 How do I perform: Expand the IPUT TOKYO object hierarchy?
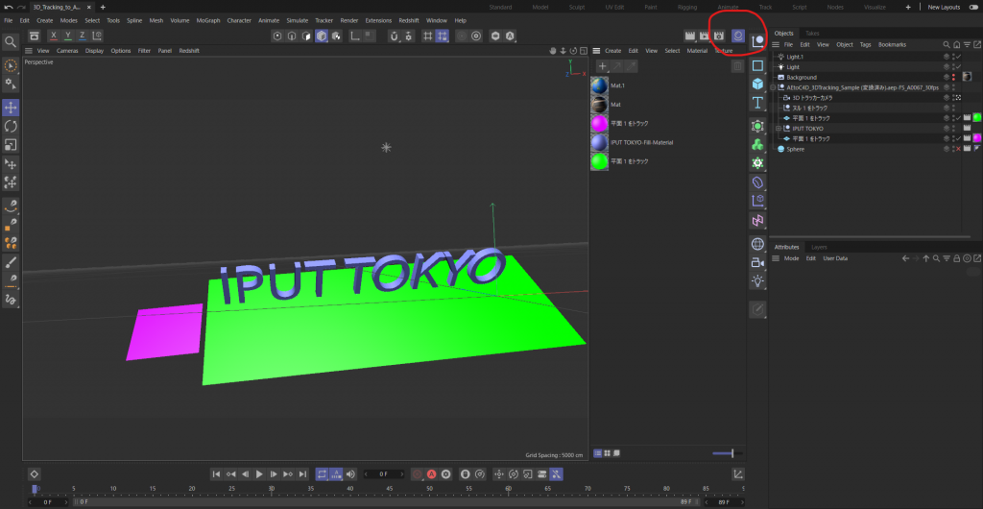pos(778,129)
